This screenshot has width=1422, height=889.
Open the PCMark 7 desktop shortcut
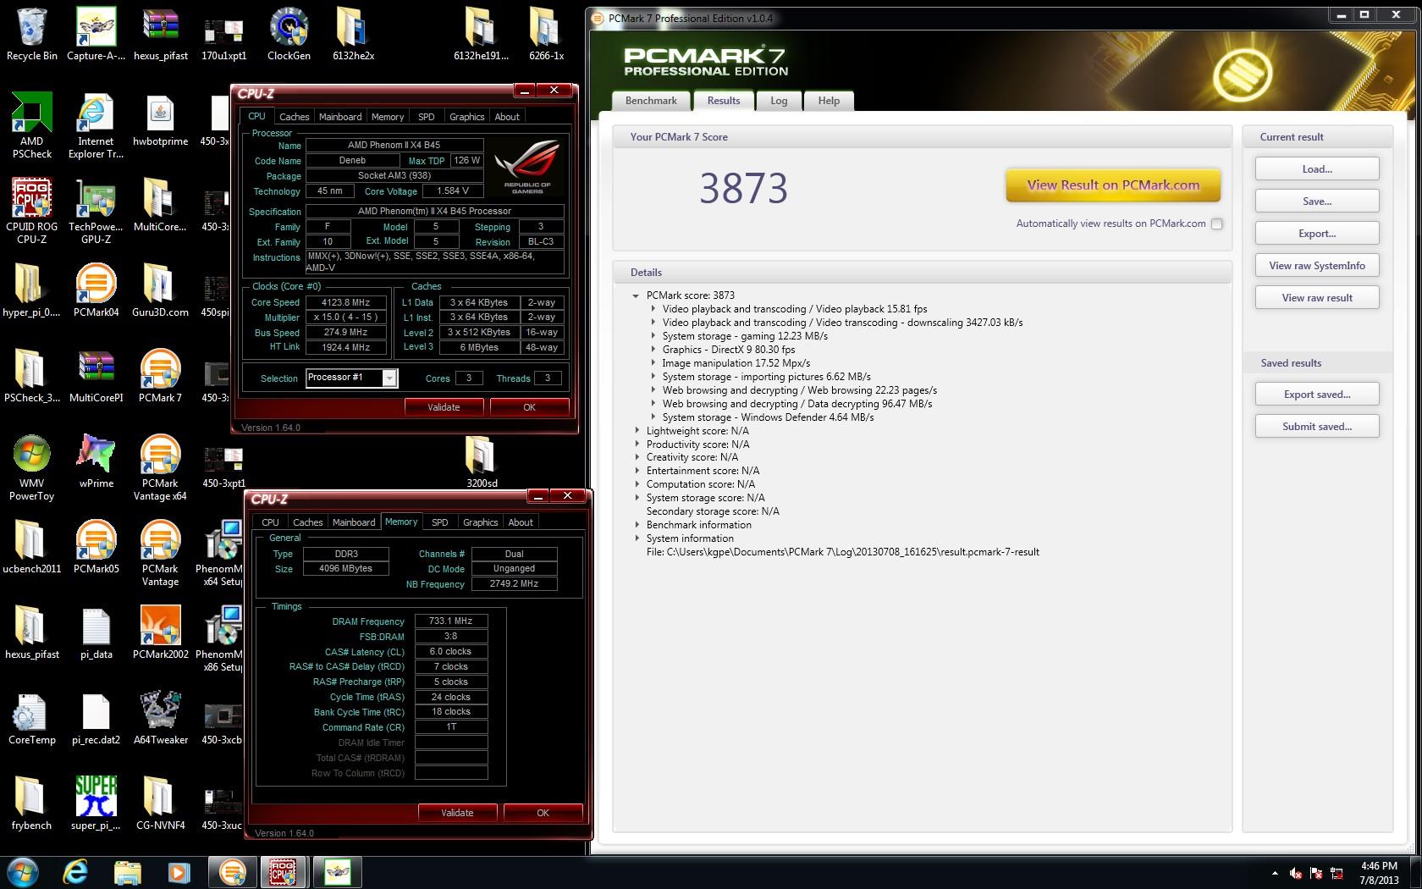click(x=160, y=376)
